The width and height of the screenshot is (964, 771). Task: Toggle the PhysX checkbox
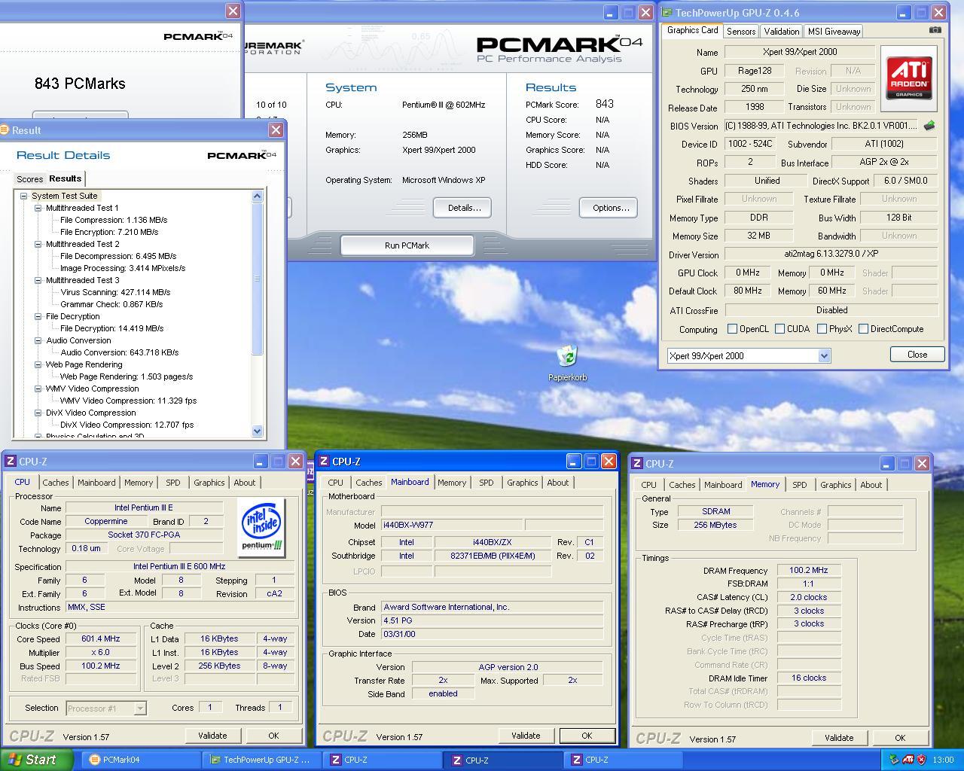pos(822,329)
